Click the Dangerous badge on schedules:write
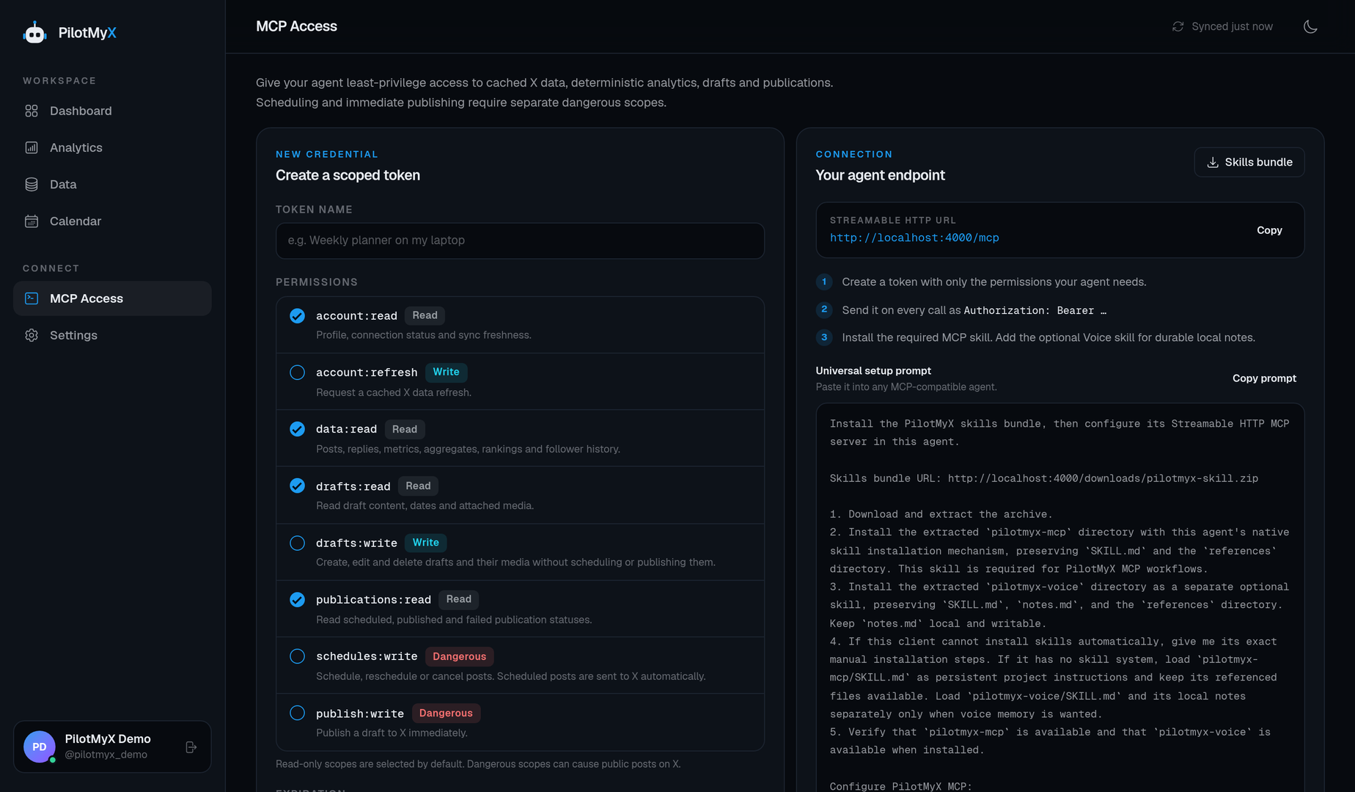Screen dimensions: 1355x792 pyautogui.click(x=459, y=656)
